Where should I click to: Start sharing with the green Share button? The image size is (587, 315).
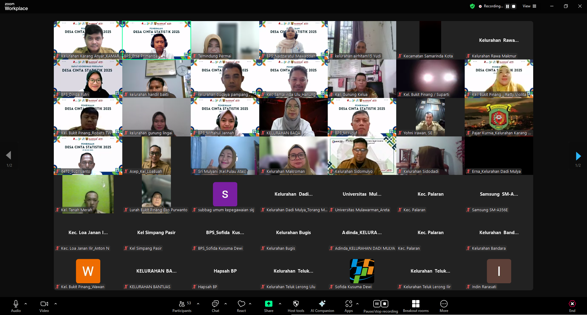click(268, 306)
